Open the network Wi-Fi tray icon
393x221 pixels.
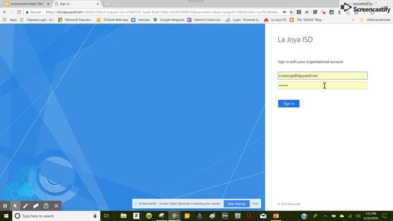(x=350, y=215)
